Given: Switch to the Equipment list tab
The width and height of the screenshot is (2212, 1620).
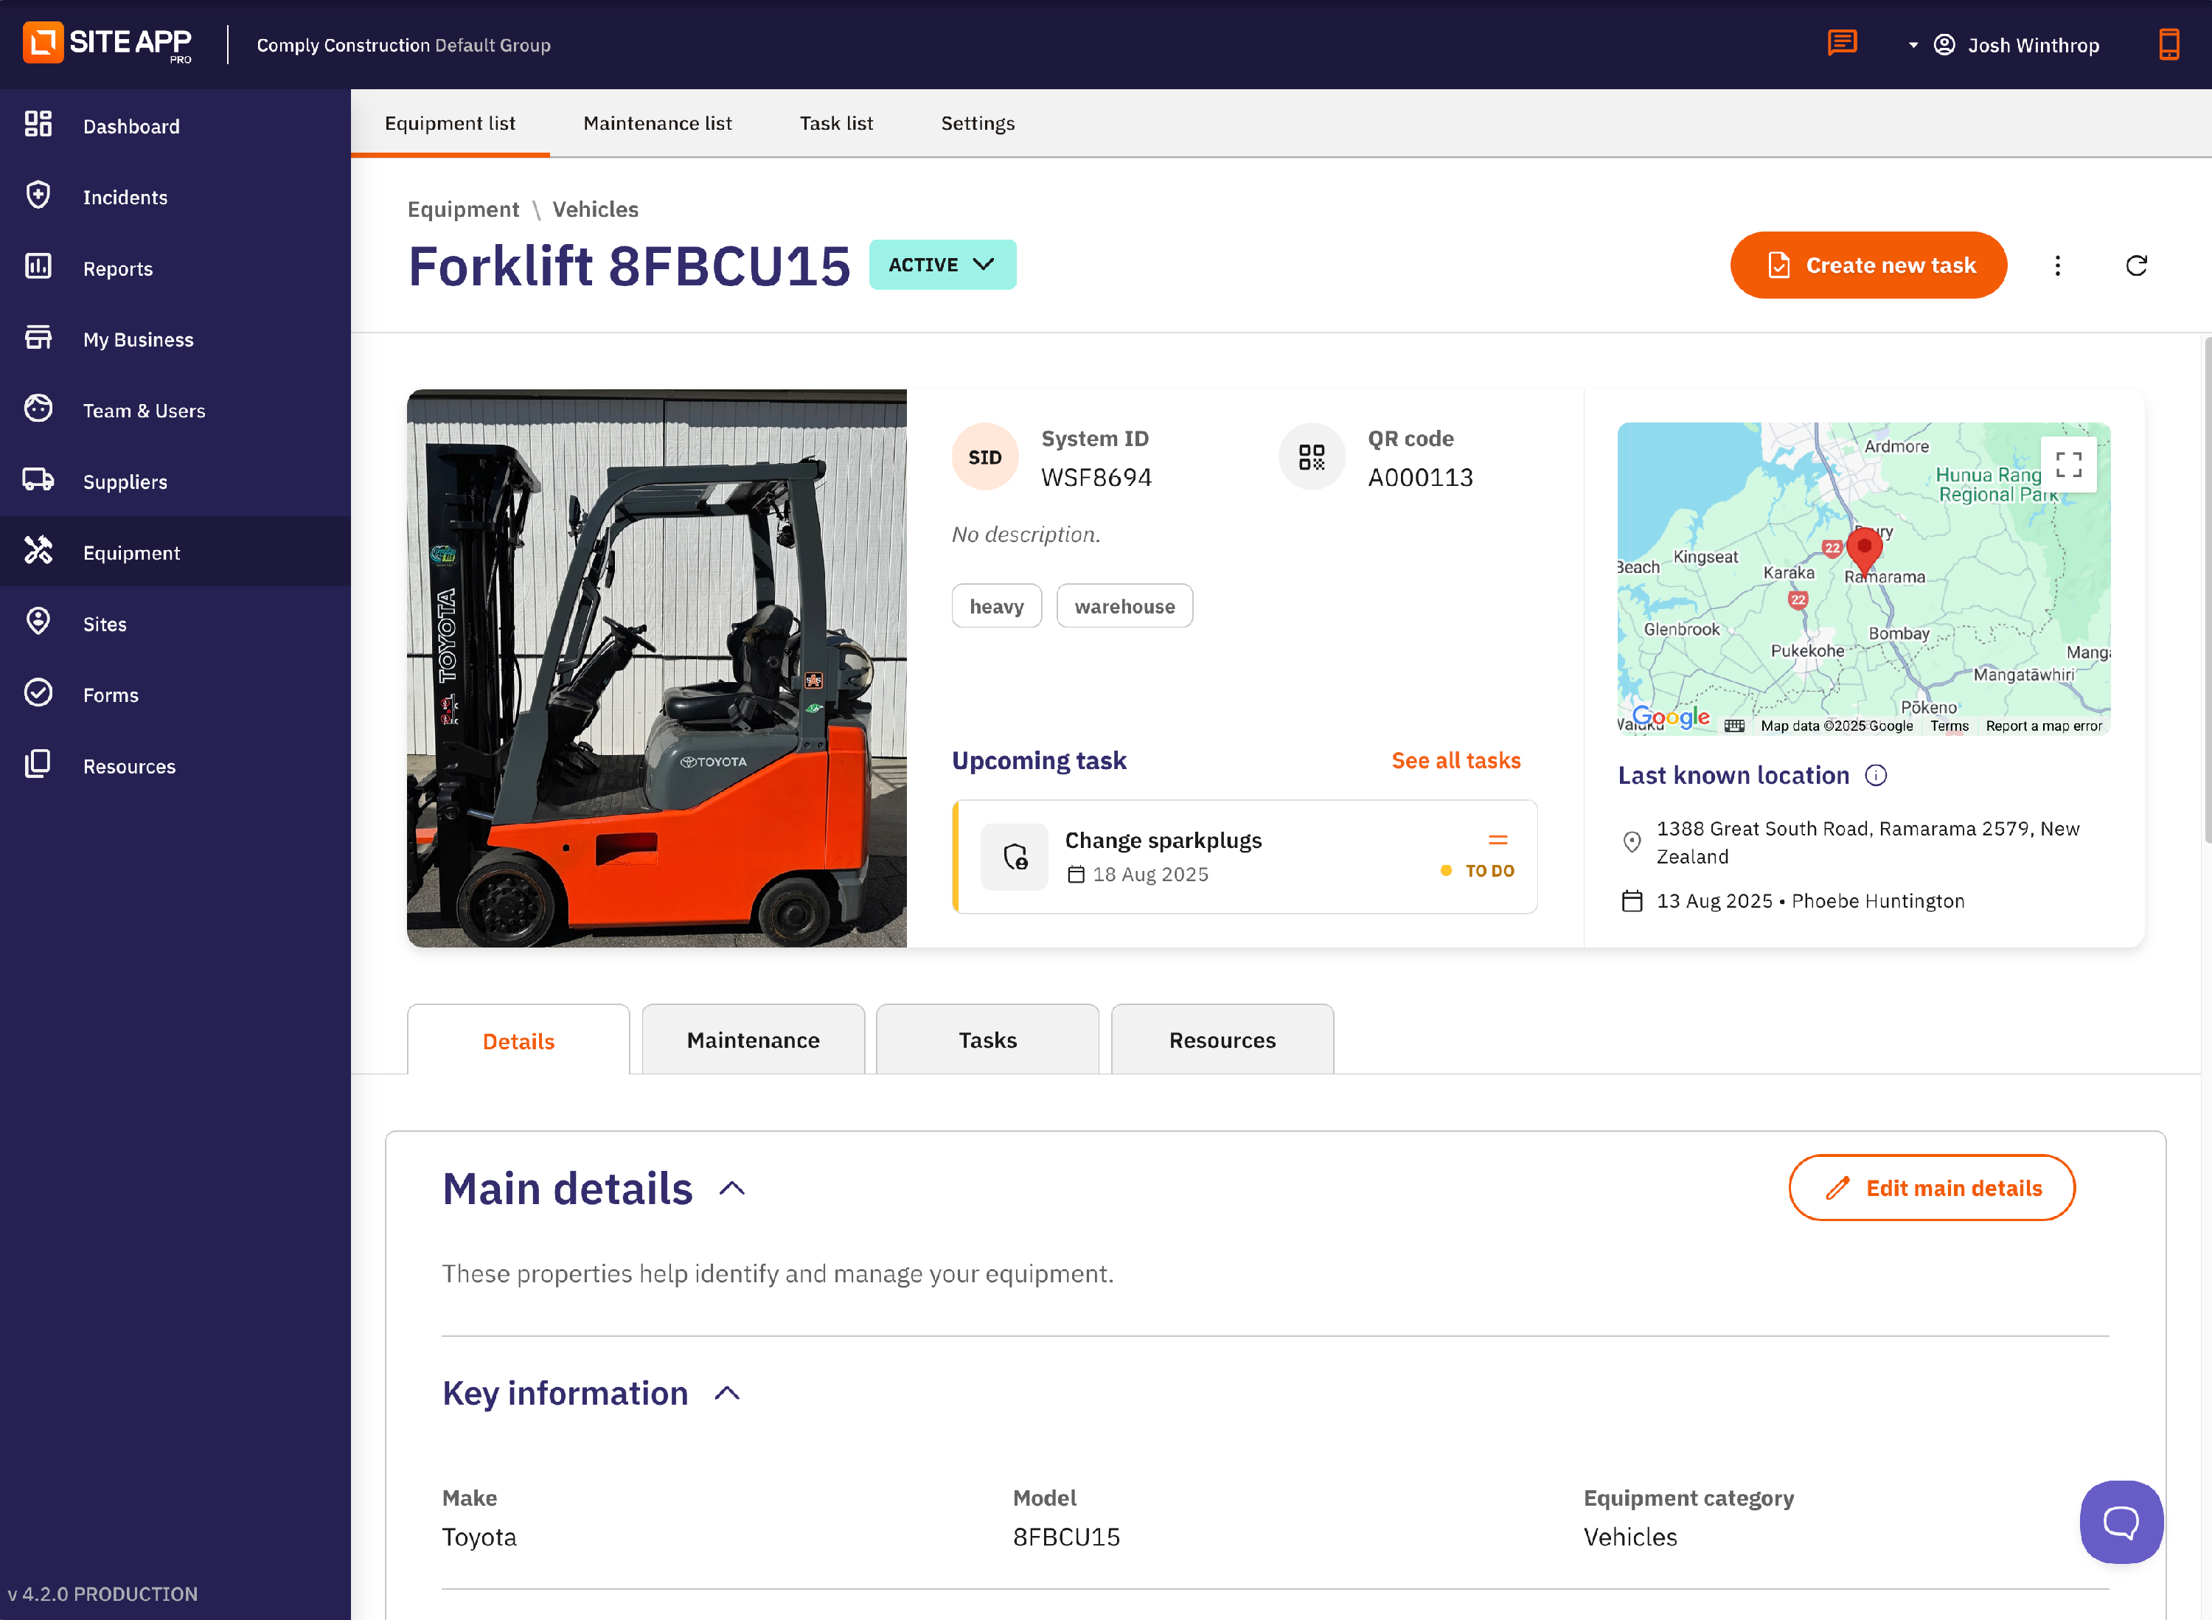Looking at the screenshot, I should coord(450,124).
